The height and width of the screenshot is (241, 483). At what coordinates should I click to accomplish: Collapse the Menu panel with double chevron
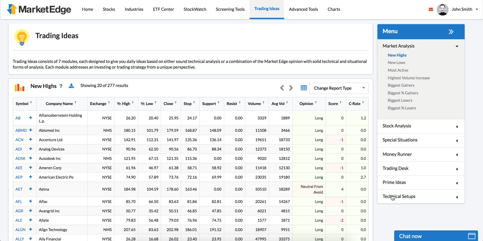451,31
